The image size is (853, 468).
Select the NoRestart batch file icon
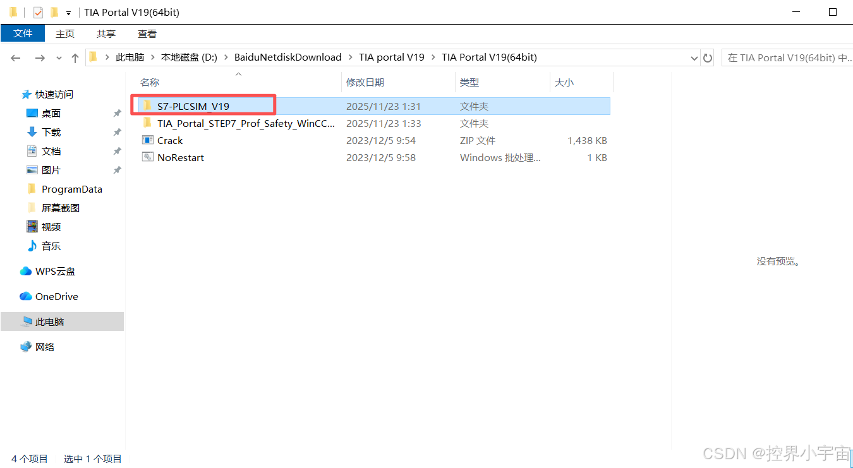(147, 157)
